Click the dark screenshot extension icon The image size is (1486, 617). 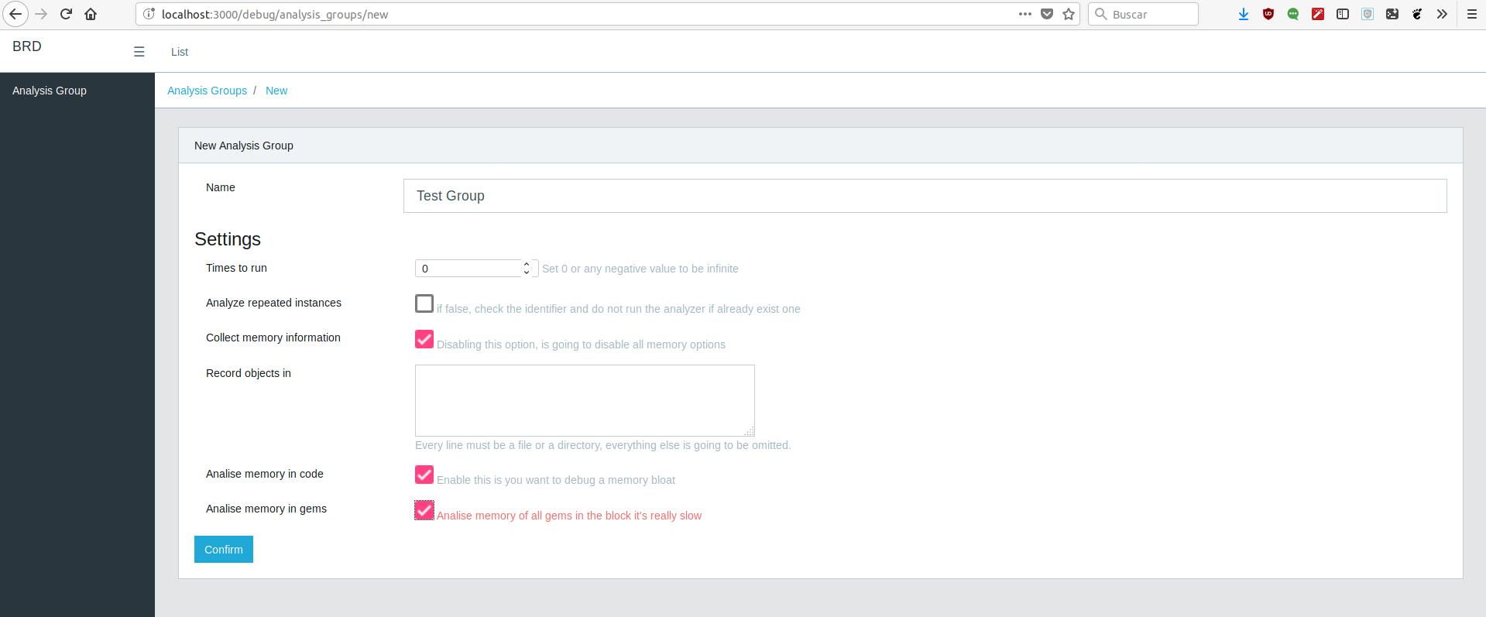pos(1392,14)
